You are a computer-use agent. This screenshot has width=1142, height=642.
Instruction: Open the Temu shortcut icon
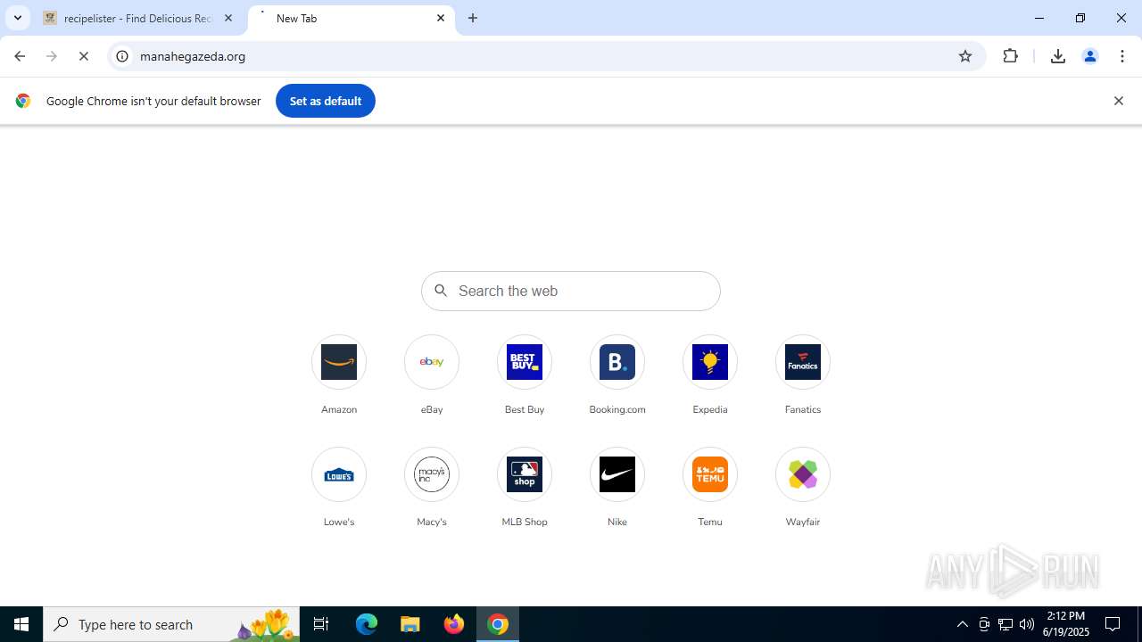(710, 474)
